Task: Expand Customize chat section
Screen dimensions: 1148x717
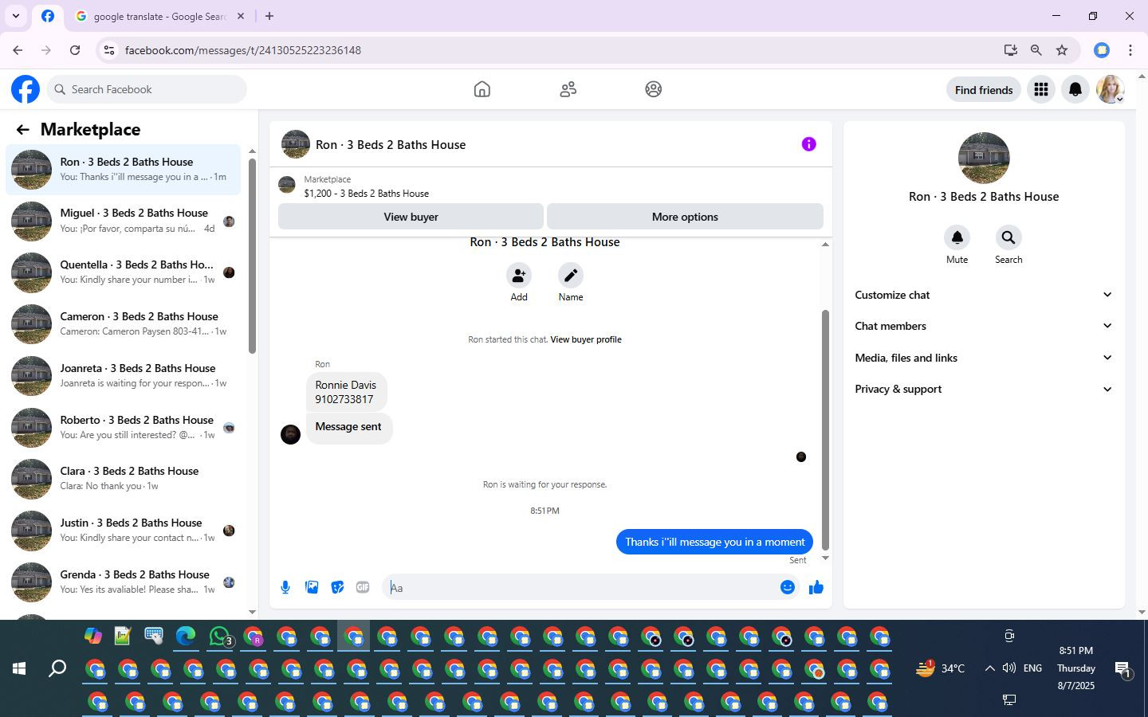Action: tap(983, 295)
